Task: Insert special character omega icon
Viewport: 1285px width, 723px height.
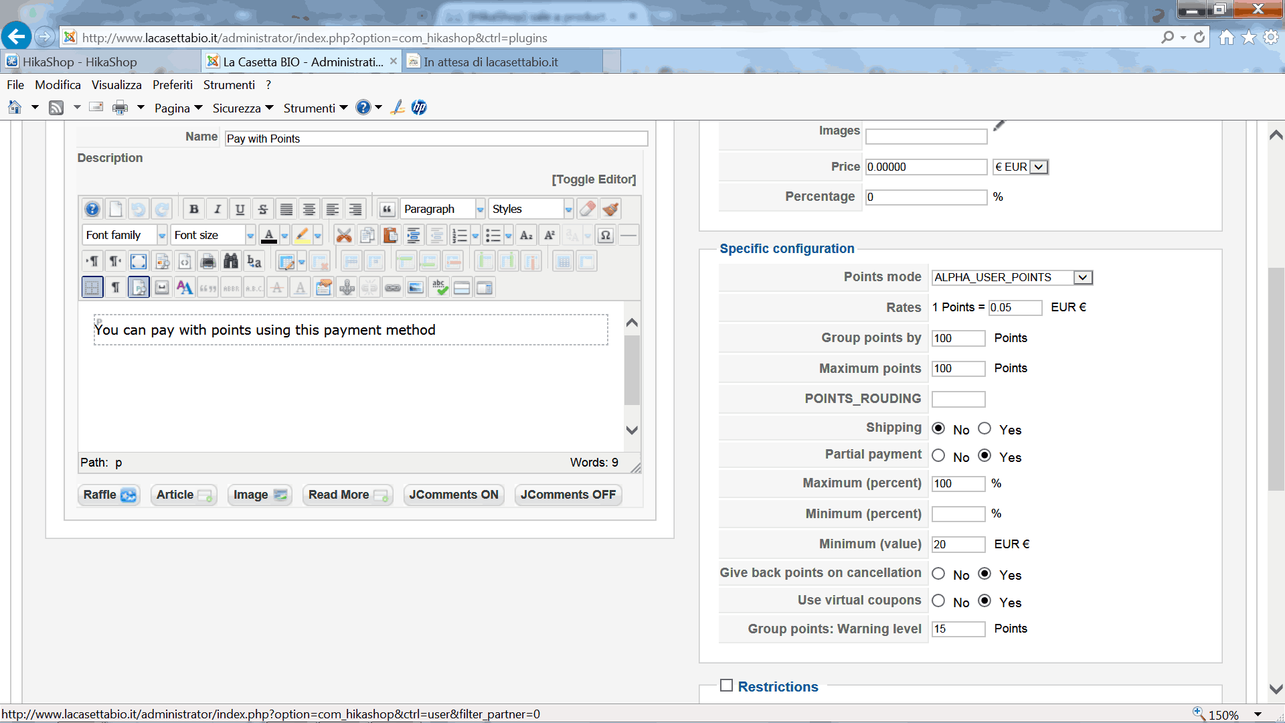Action: point(605,235)
